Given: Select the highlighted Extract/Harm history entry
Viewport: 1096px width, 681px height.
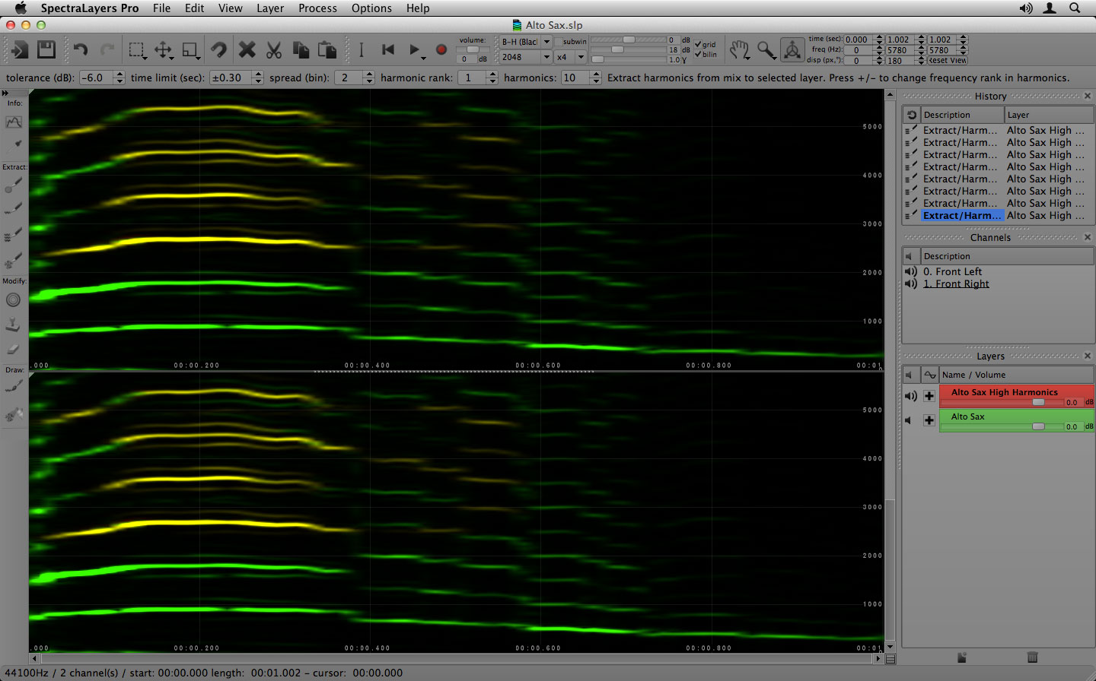Looking at the screenshot, I should click(962, 215).
